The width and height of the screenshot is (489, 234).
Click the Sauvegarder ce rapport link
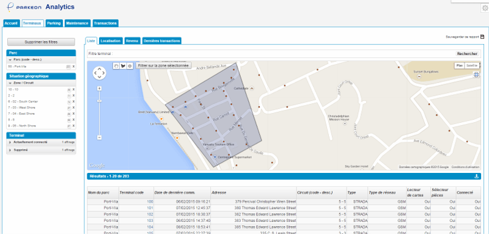462,37
